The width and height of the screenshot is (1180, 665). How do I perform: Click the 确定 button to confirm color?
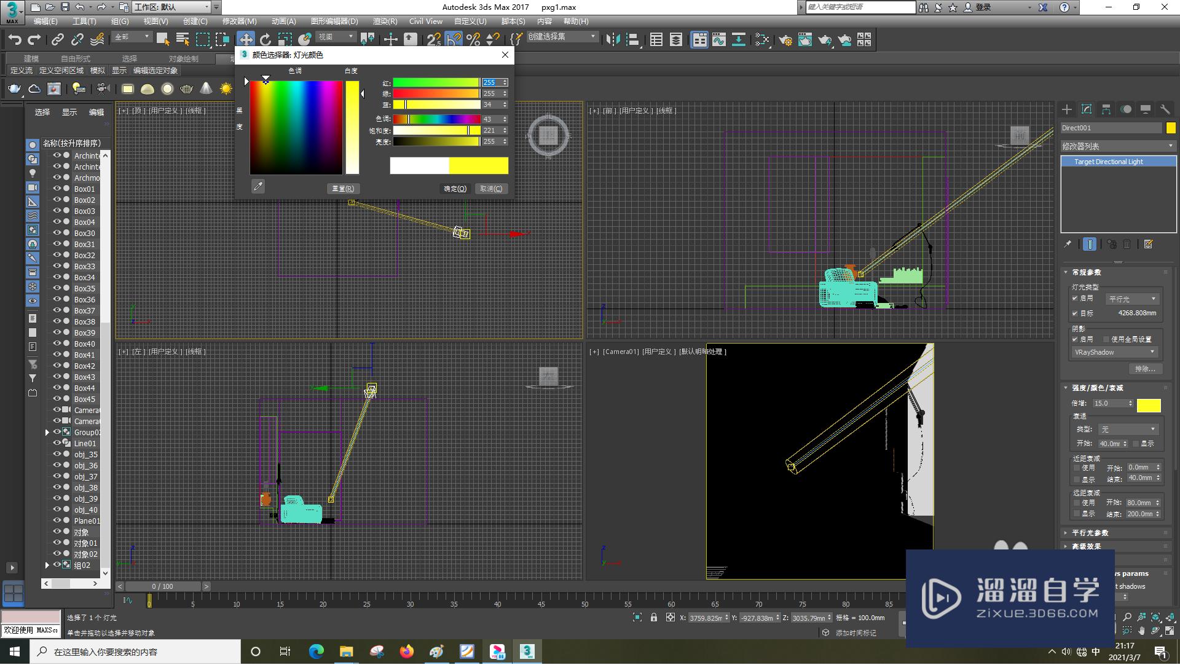coord(452,189)
